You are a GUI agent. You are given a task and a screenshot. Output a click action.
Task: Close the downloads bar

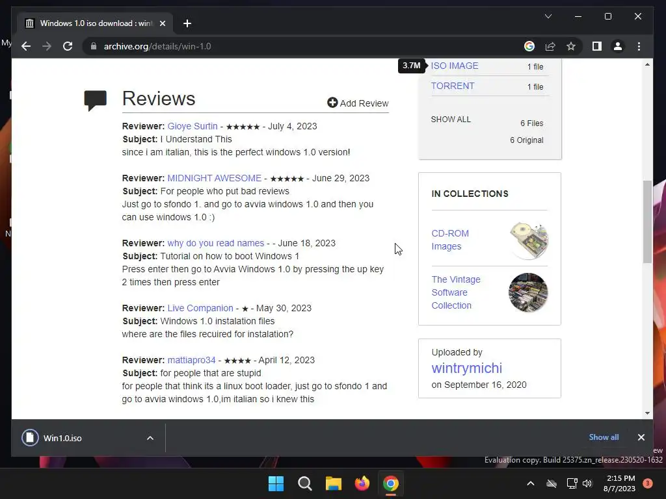point(641,437)
